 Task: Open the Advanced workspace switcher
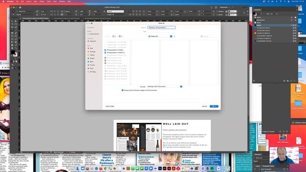tap(224, 8)
